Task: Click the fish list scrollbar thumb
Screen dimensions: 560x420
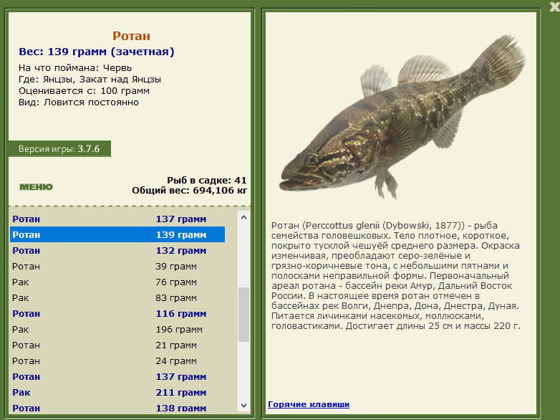Action: [244, 315]
